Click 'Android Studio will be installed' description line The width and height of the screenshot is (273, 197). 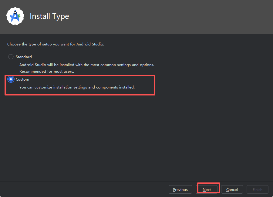click(87, 65)
